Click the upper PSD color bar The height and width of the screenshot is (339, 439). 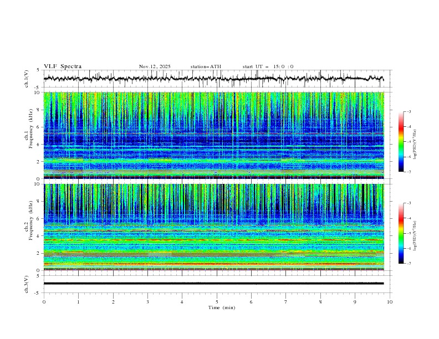tap(401, 141)
